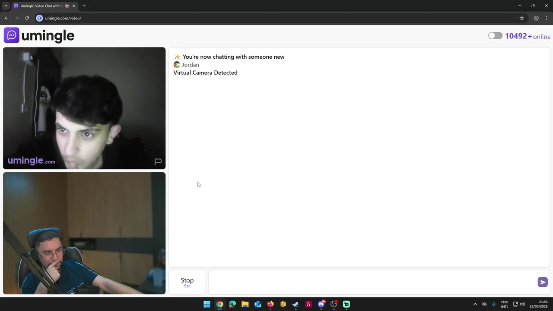Open the Chrome profile icon
553x311 pixels.
[536, 18]
